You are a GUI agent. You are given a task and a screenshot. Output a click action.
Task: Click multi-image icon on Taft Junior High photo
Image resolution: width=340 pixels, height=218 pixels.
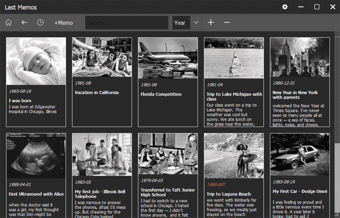(x=191, y=139)
